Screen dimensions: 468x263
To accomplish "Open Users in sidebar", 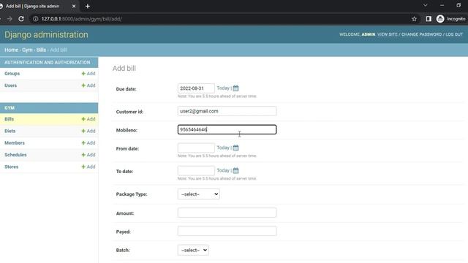I will (10, 85).
